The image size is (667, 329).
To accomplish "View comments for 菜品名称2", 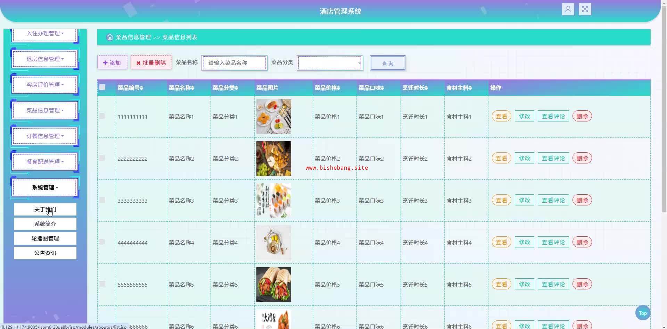I will tap(553, 158).
